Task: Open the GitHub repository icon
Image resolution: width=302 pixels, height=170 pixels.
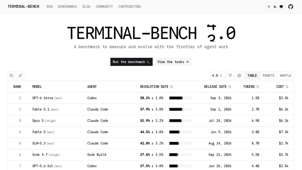Action: 290,7
